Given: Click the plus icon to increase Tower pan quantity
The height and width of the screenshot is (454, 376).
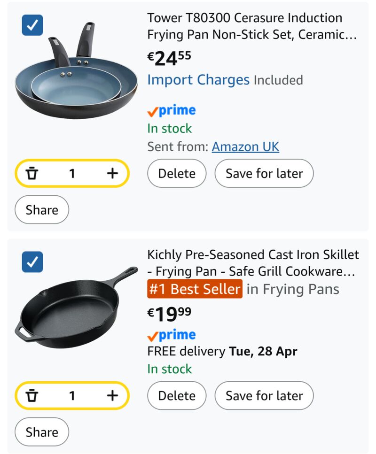Looking at the screenshot, I should 112,173.
